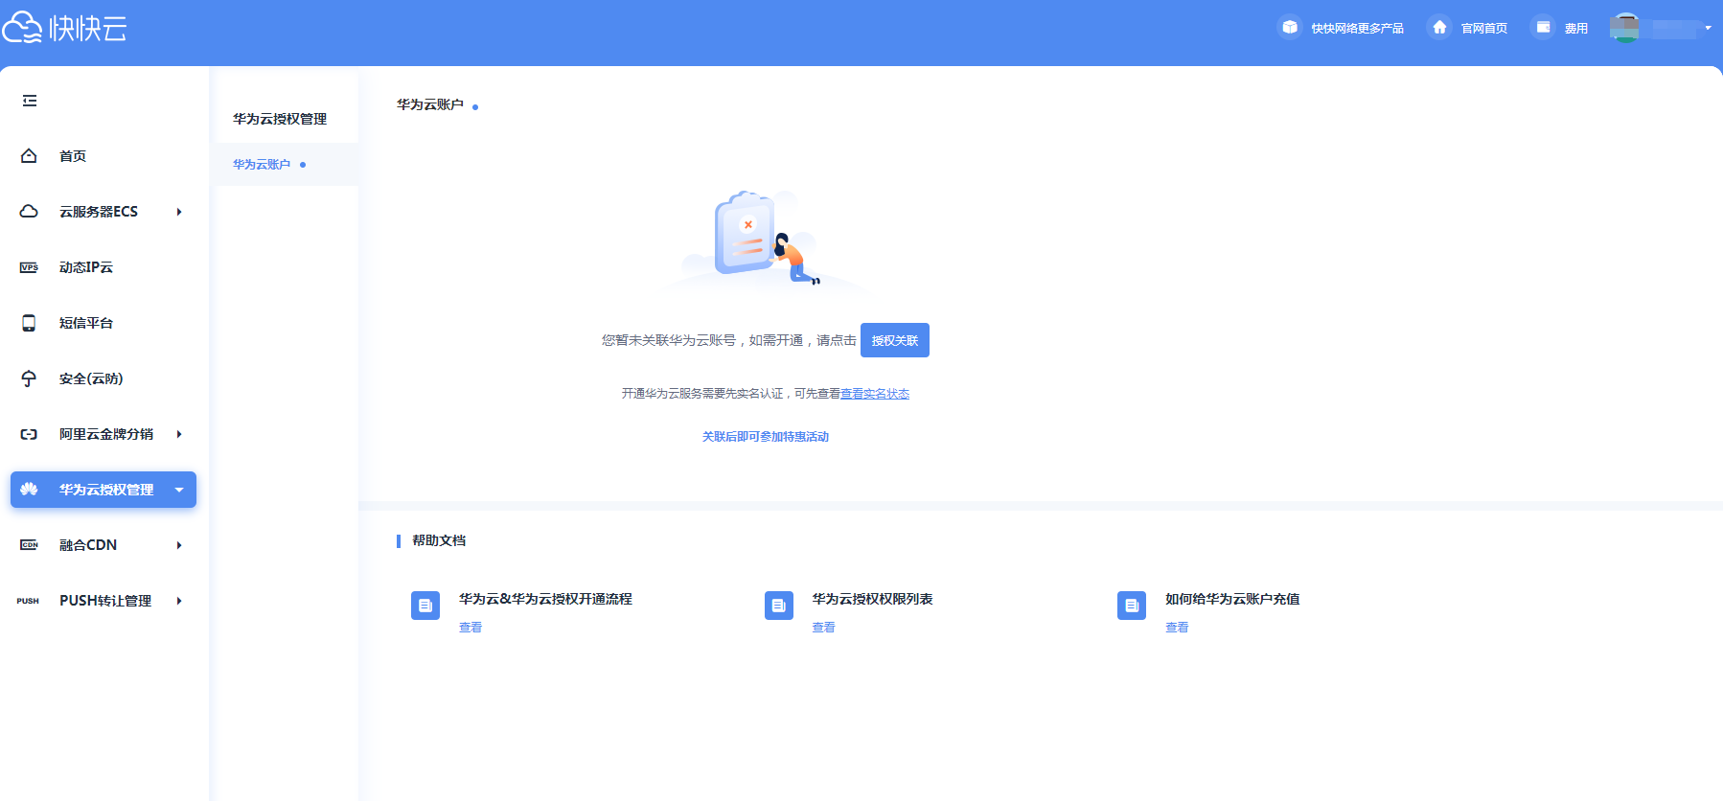Click the user avatar picture
The height and width of the screenshot is (801, 1723).
(1624, 28)
